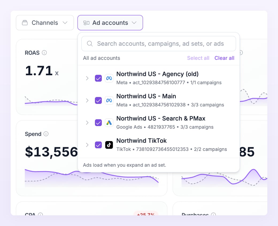
Task: Click Select all link
Action: (198, 58)
